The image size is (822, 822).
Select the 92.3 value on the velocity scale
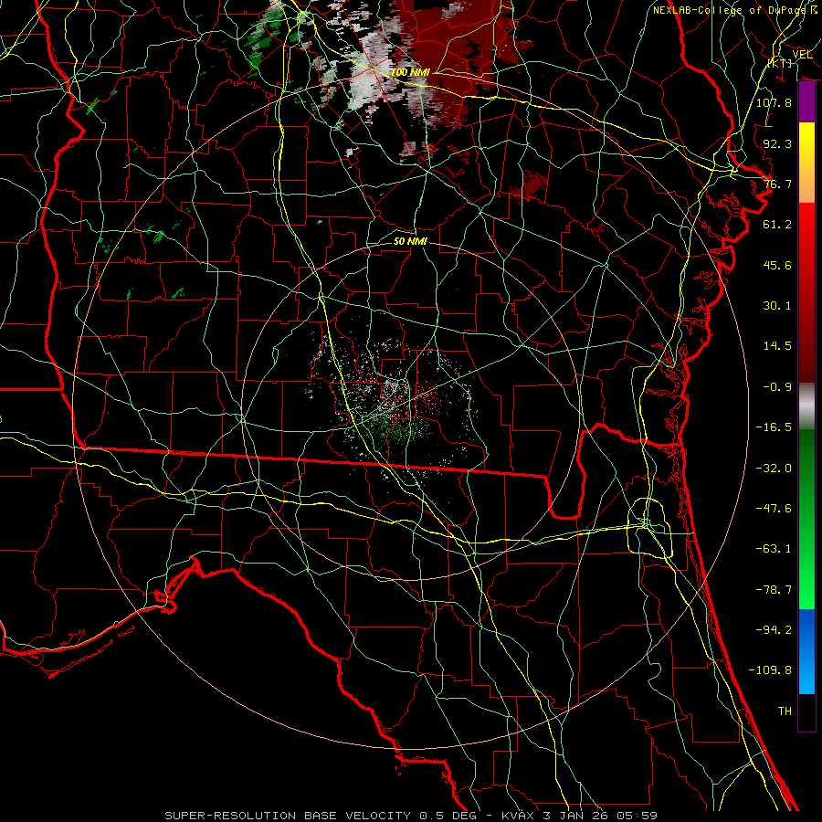click(x=777, y=143)
